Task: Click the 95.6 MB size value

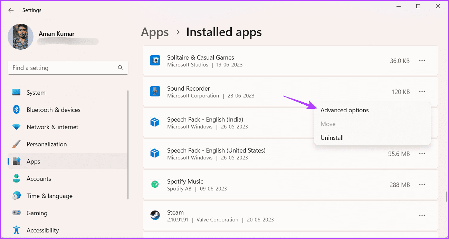Action: pyautogui.click(x=399, y=154)
